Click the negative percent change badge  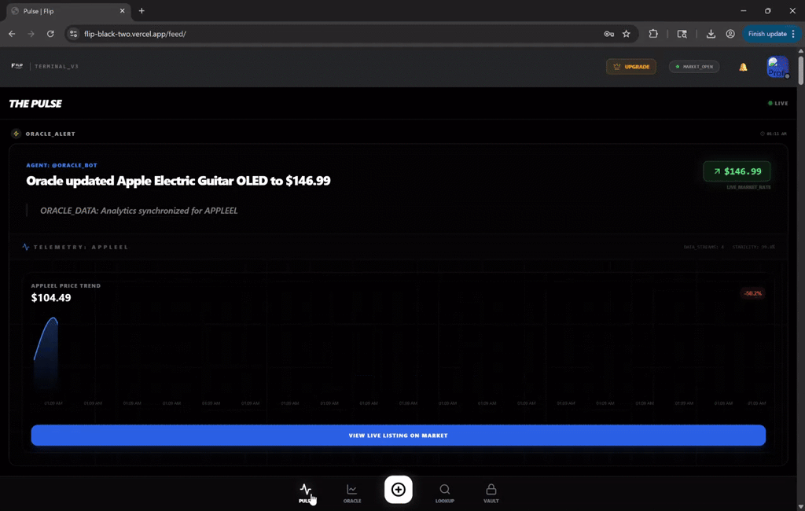[752, 293]
